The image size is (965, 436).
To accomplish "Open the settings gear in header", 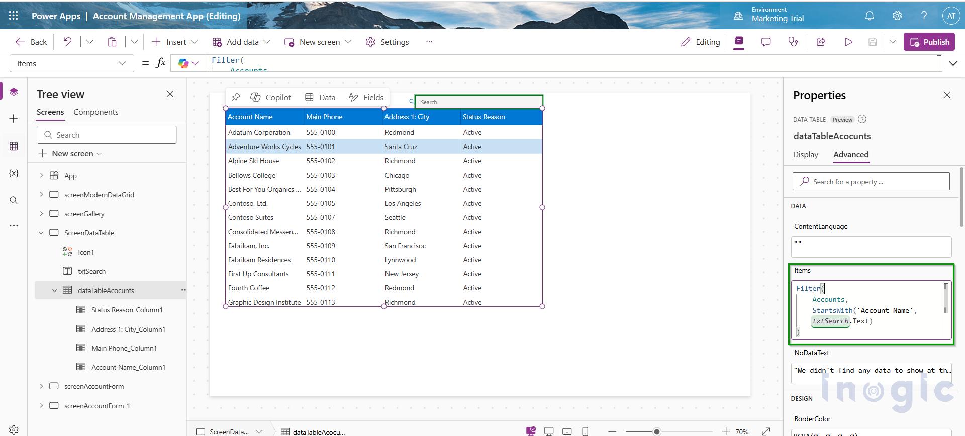I will 897,16.
